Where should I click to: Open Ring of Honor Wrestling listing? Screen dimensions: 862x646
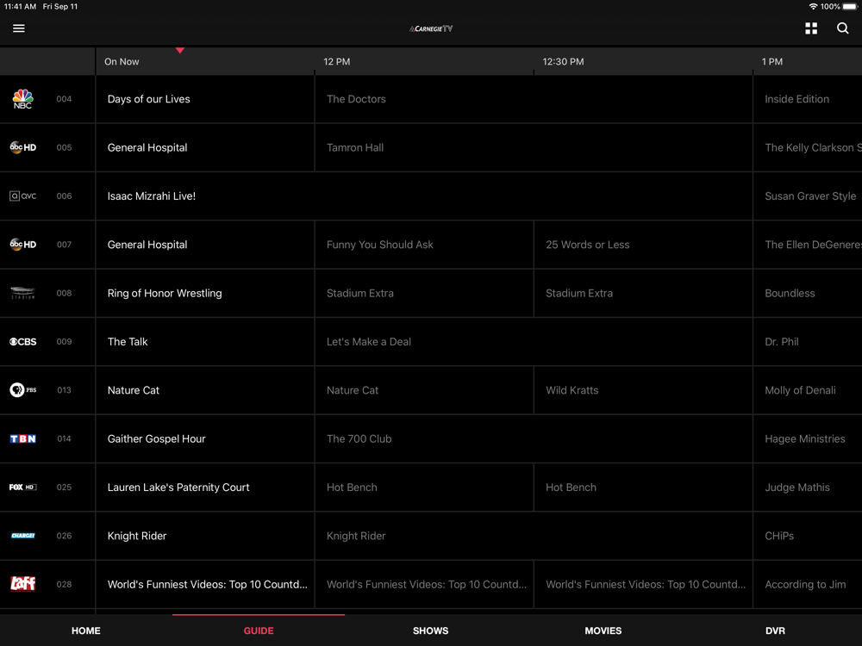(205, 293)
